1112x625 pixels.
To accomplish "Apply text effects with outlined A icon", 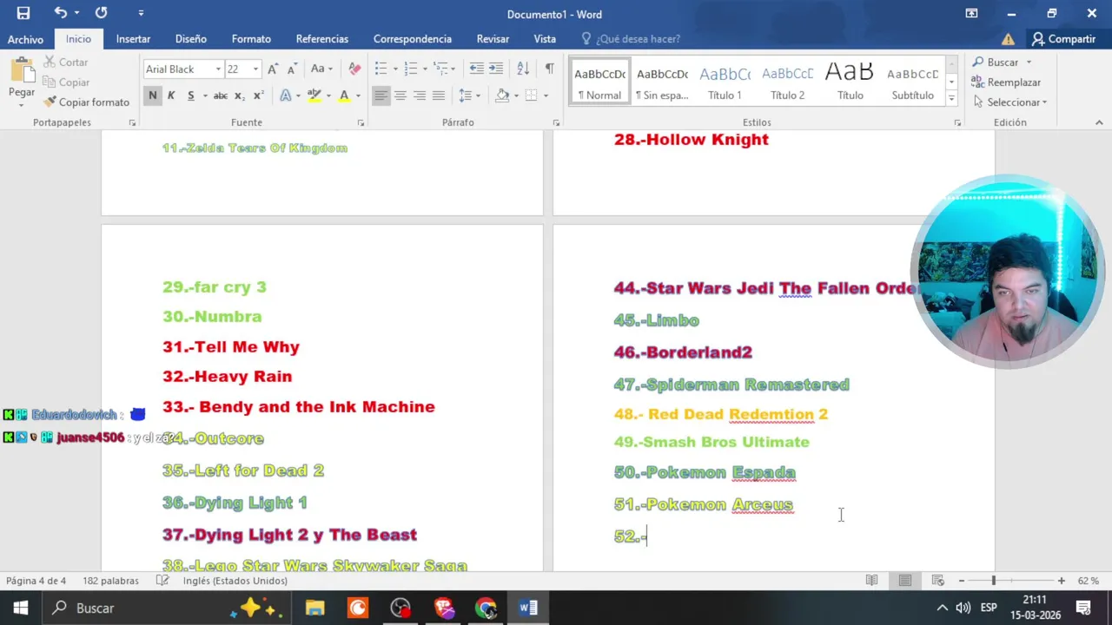I will 286,95.
